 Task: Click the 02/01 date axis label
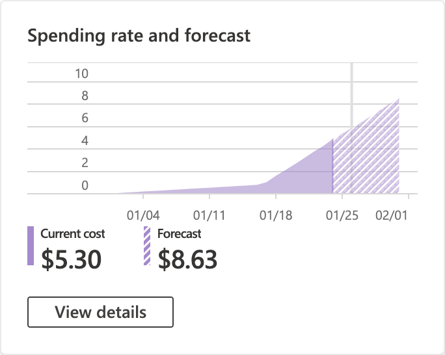click(x=391, y=215)
